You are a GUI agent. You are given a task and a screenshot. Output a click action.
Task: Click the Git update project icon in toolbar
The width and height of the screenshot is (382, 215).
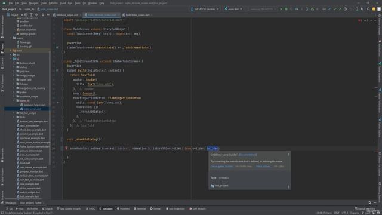point(329,9)
